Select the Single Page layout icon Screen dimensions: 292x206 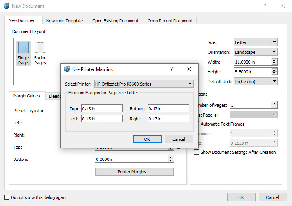(23, 48)
